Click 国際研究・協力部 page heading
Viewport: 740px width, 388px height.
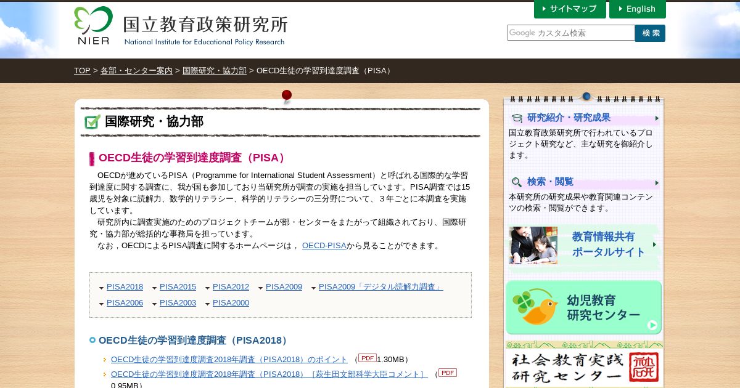154,121
